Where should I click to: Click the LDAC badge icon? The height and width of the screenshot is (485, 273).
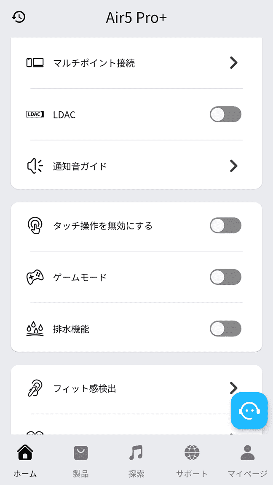pos(35,114)
